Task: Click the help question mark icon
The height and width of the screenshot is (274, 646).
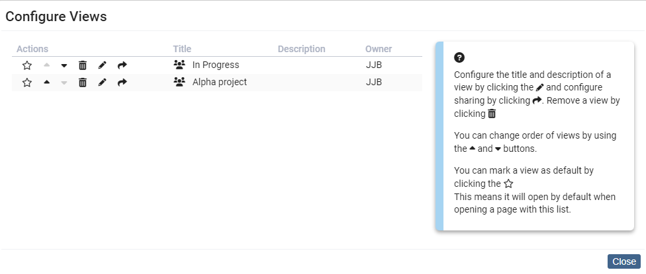Action: tap(459, 57)
